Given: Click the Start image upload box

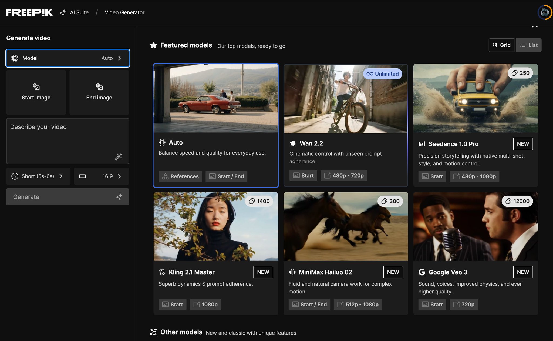Looking at the screenshot, I should [36, 92].
